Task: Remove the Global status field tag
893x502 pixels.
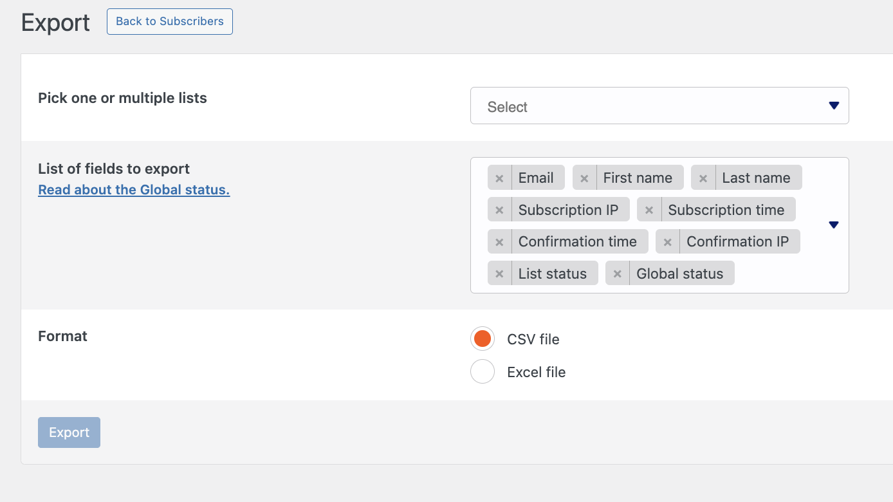Action: point(618,274)
